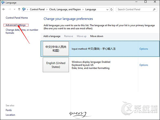This screenshot has height=120, width=160.
Task: Open Control Panel Home link
Action: [x=17, y=18]
